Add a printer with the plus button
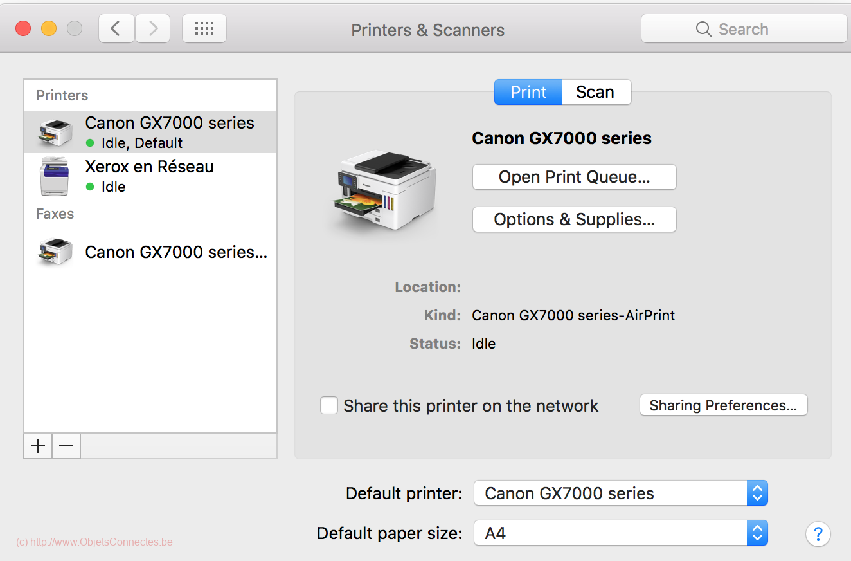Image resolution: width=851 pixels, height=561 pixels. click(x=38, y=446)
